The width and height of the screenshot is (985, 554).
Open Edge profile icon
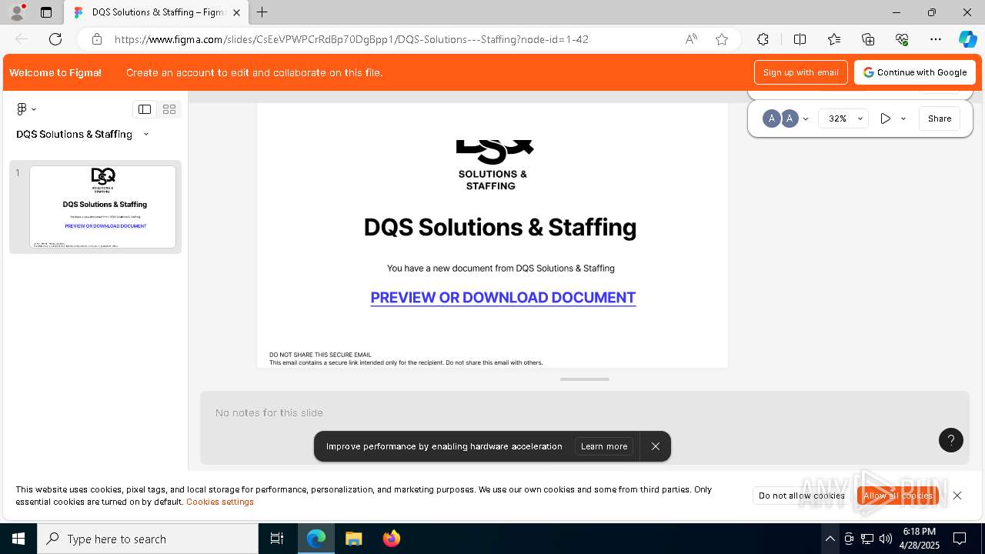[17, 12]
